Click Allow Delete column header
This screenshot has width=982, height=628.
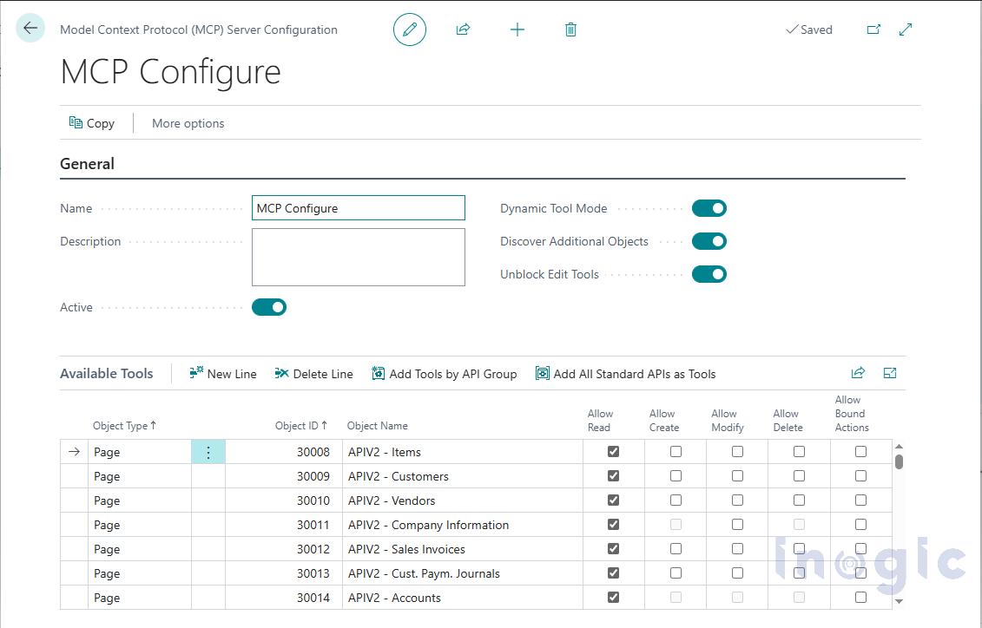coord(788,421)
